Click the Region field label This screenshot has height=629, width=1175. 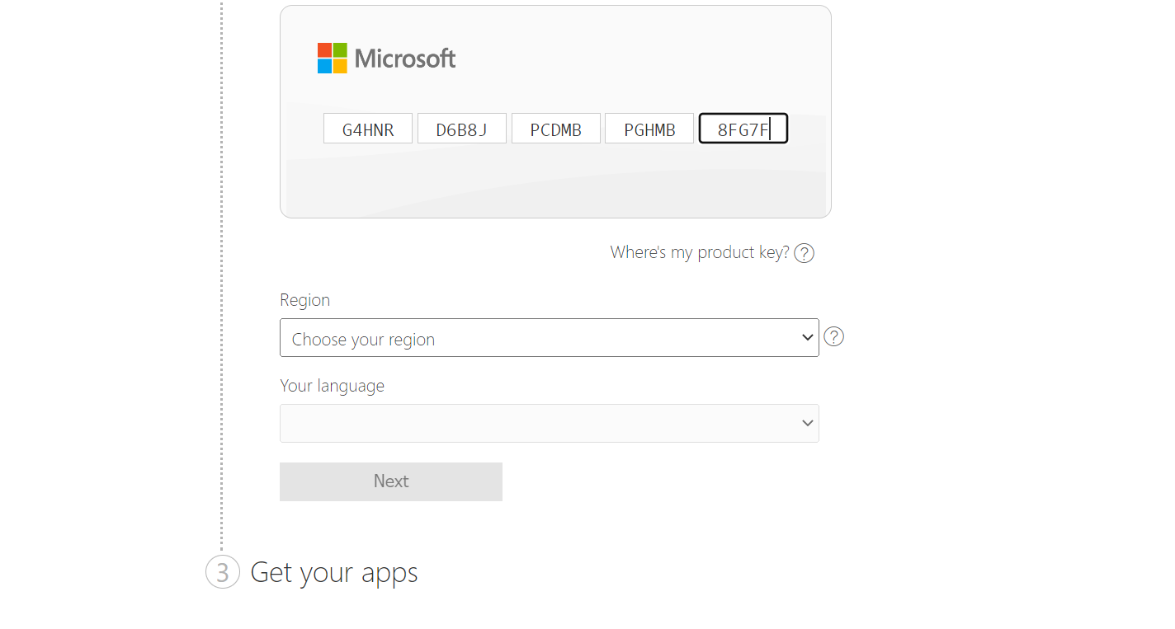[304, 300]
